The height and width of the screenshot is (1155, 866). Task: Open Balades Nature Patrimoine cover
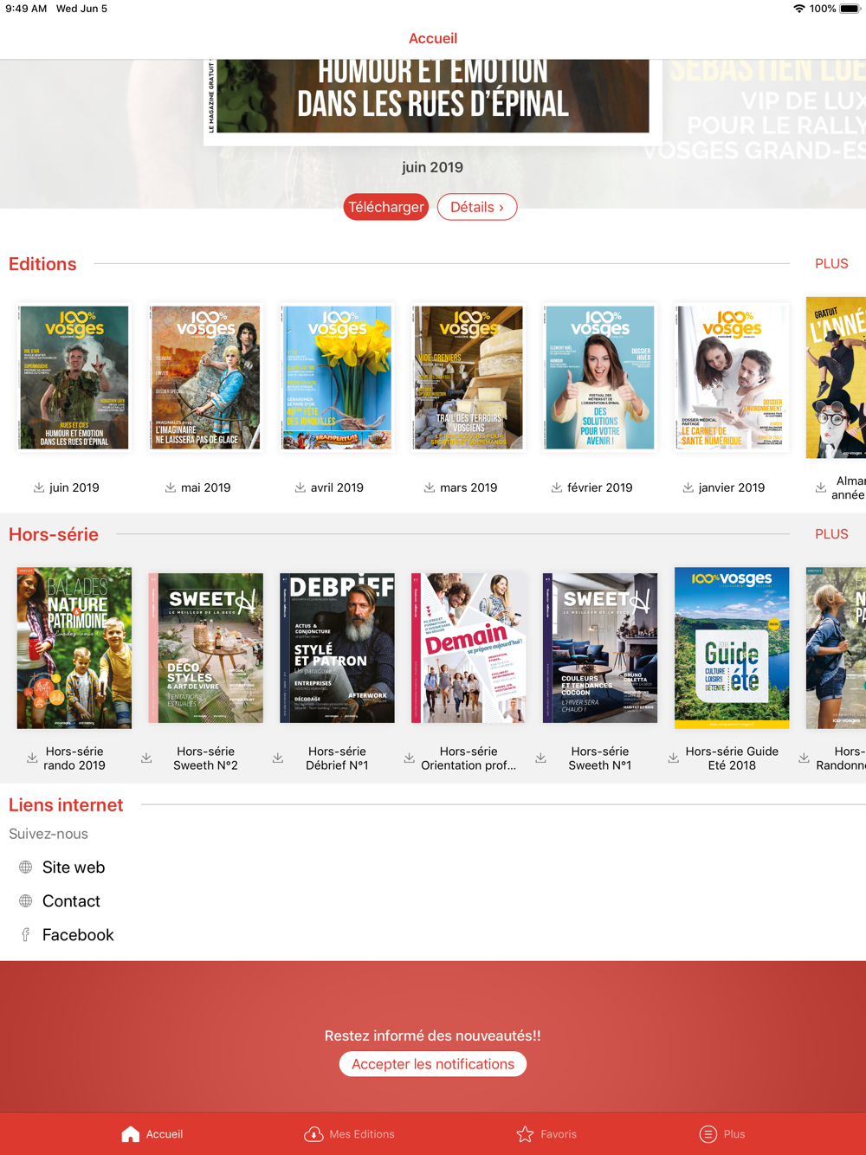tap(74, 648)
